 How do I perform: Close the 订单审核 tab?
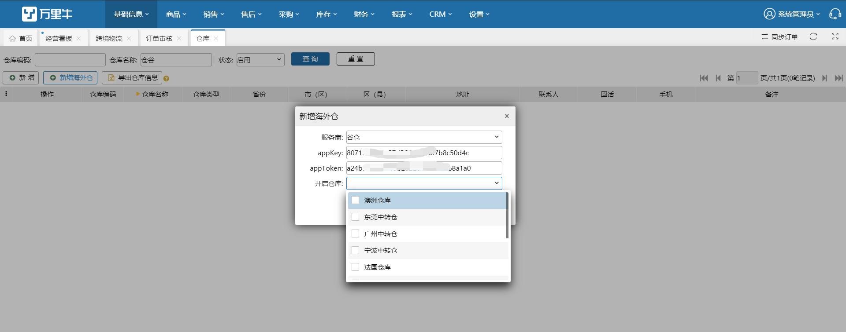179,38
